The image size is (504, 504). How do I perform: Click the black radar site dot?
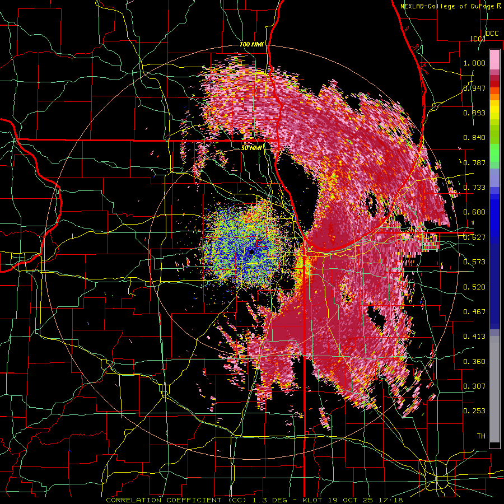251,252
